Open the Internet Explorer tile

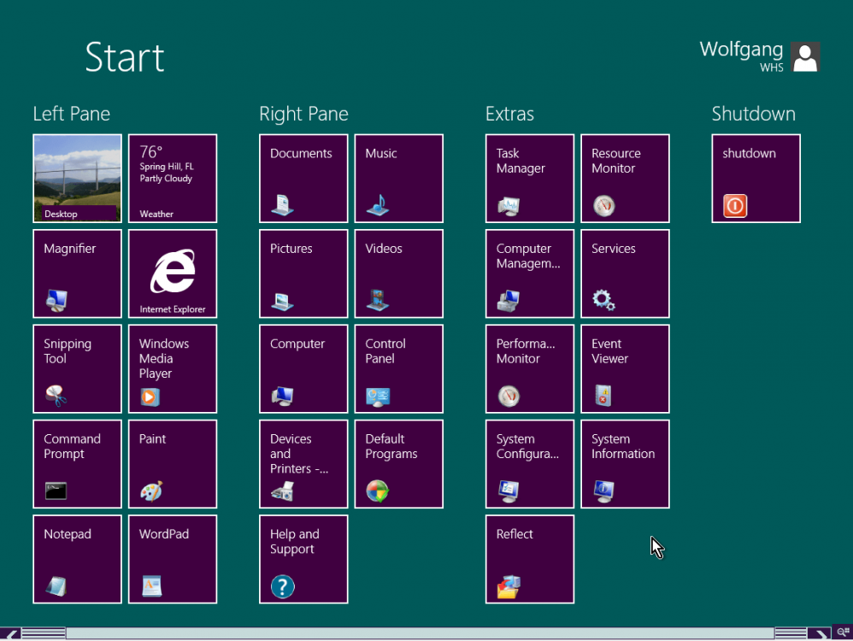point(172,273)
